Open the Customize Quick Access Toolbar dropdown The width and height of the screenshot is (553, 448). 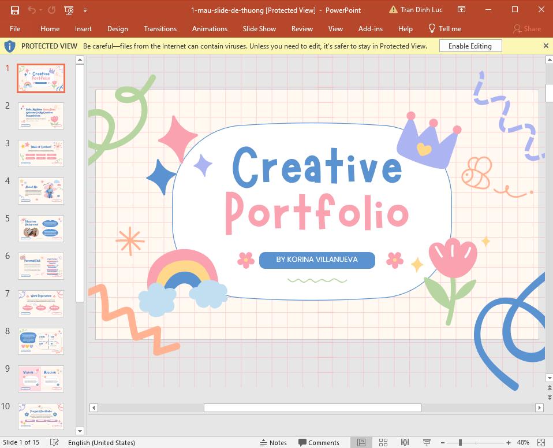click(85, 10)
